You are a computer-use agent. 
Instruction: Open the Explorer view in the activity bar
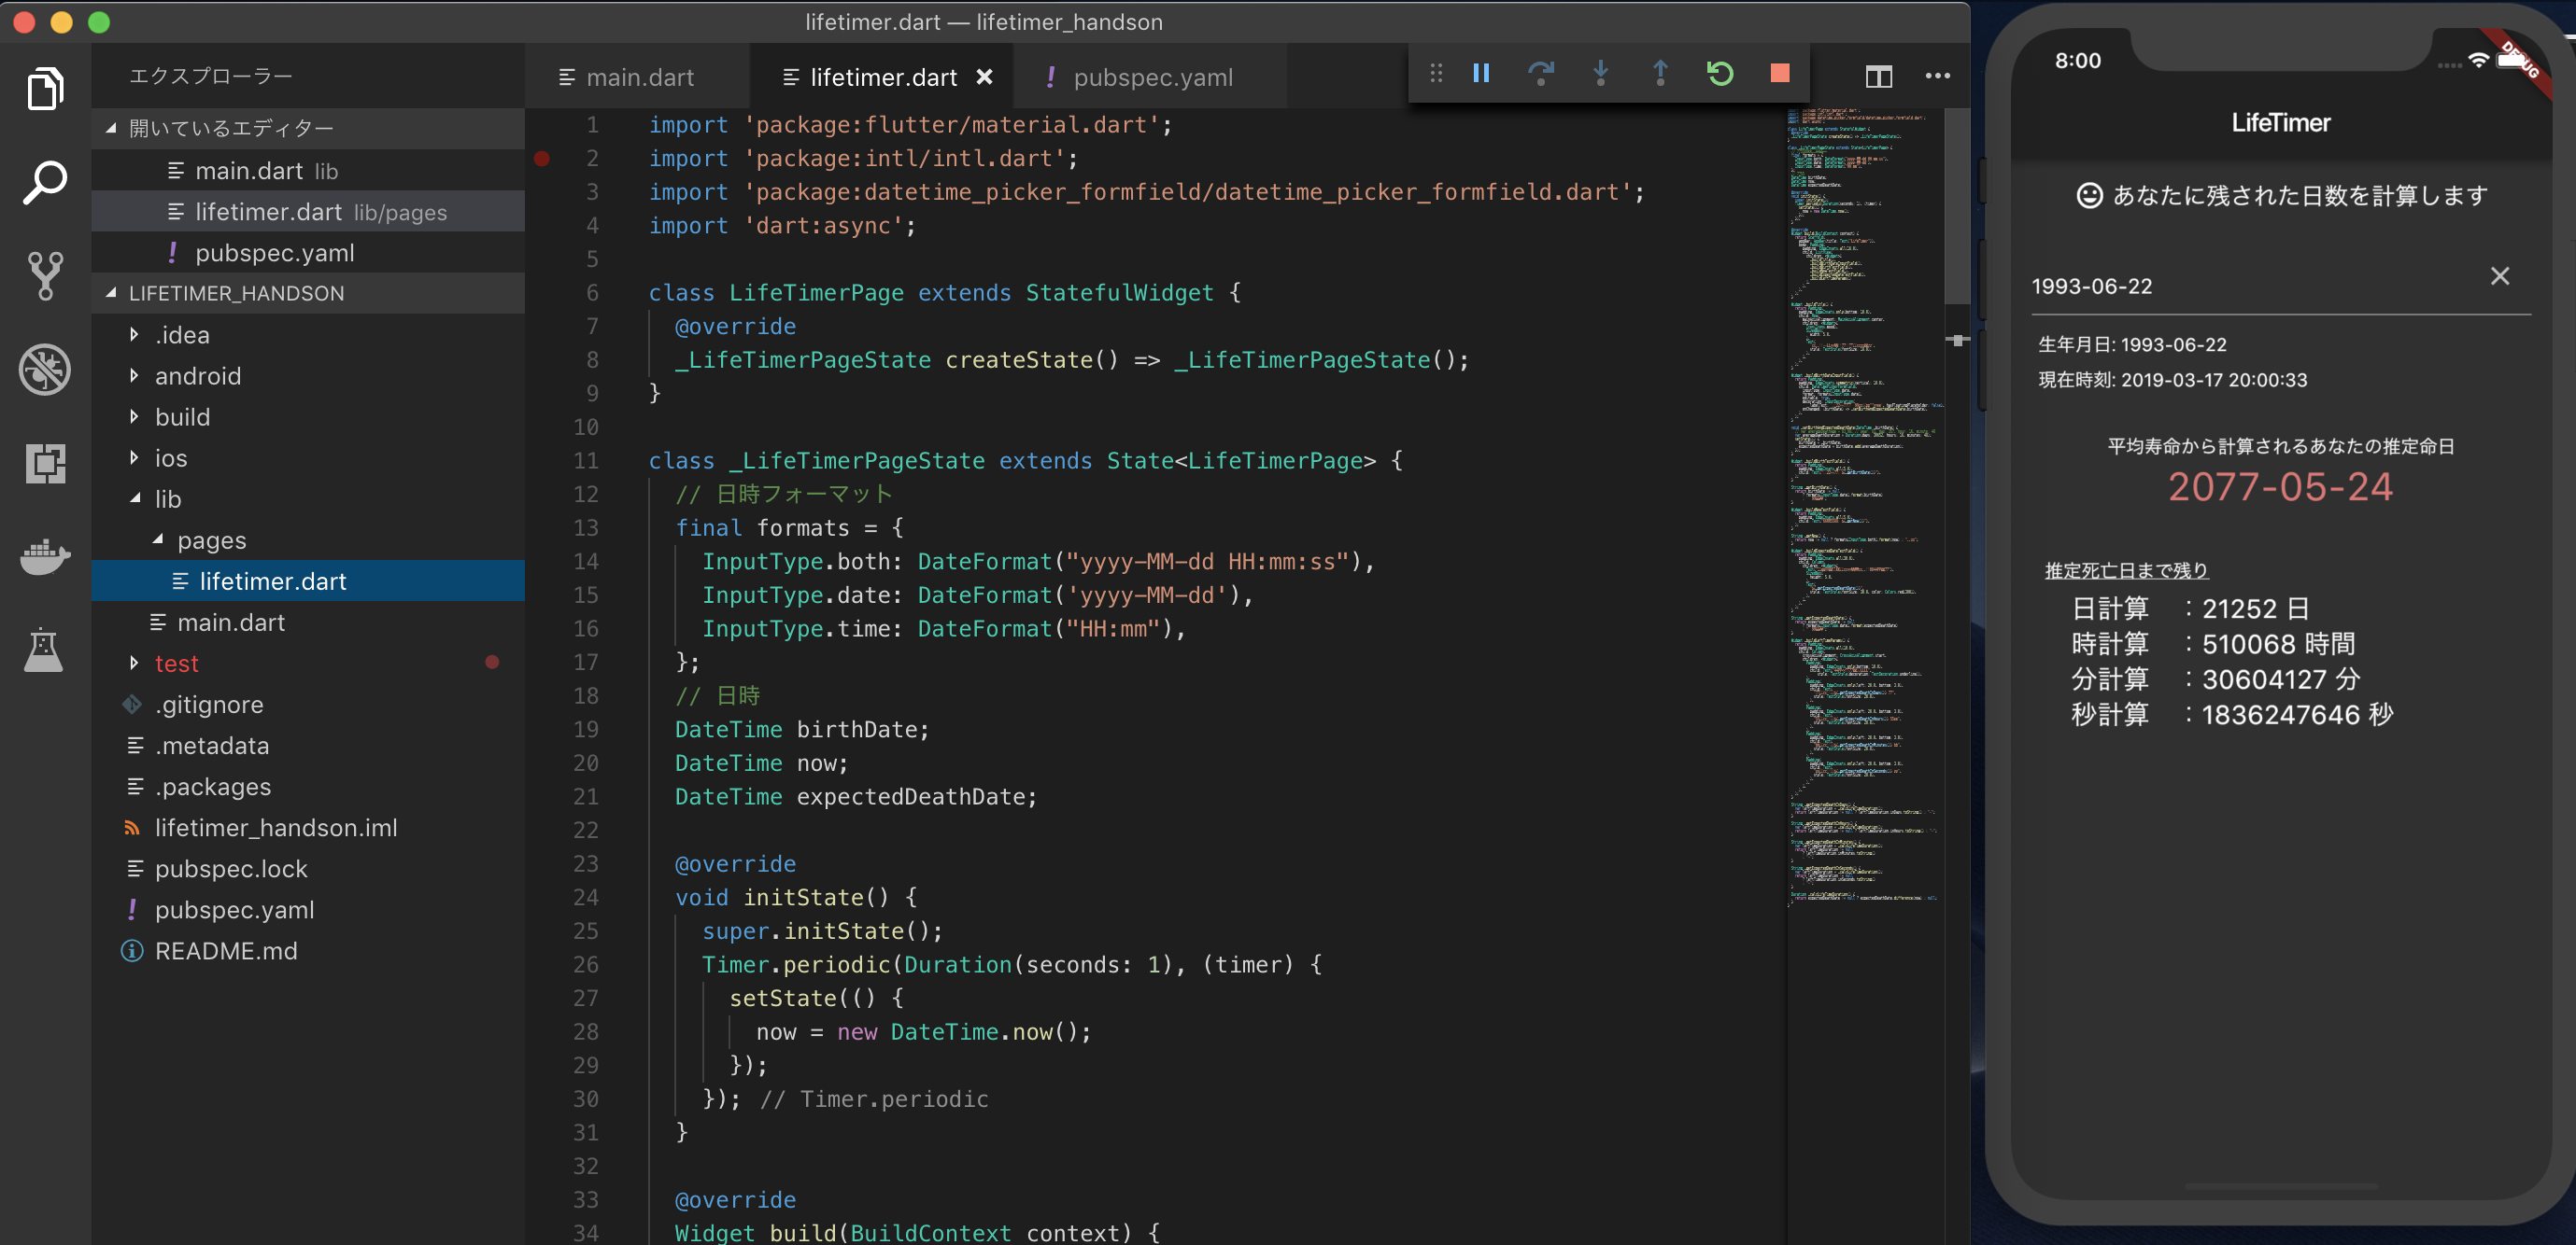click(45, 90)
